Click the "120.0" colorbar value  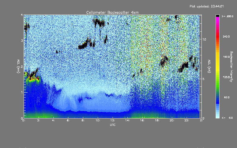click(226, 77)
